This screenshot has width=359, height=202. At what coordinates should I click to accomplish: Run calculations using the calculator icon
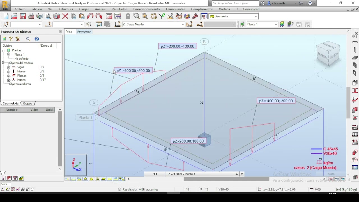109,16
